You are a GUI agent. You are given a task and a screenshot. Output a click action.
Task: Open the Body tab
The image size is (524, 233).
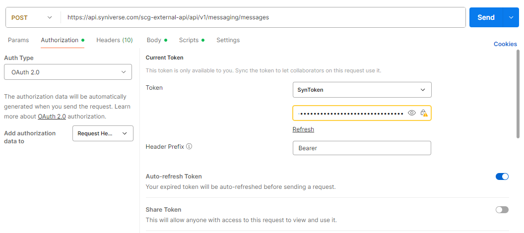pos(154,40)
